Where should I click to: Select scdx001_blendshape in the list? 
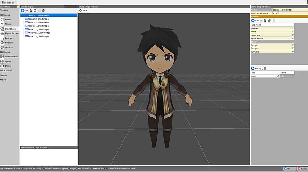pyautogui.click(x=49, y=16)
